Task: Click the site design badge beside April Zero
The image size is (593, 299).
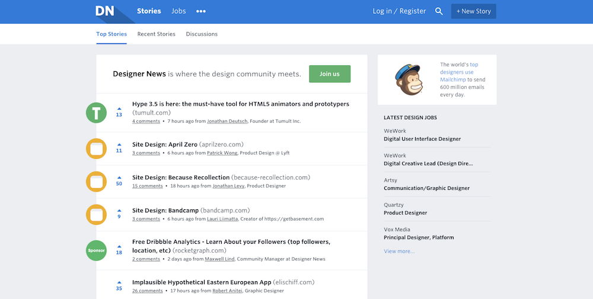Action: [x=97, y=149]
